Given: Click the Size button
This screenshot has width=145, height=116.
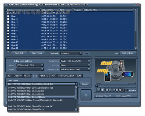Looking at the screenshot, I should (86, 53).
